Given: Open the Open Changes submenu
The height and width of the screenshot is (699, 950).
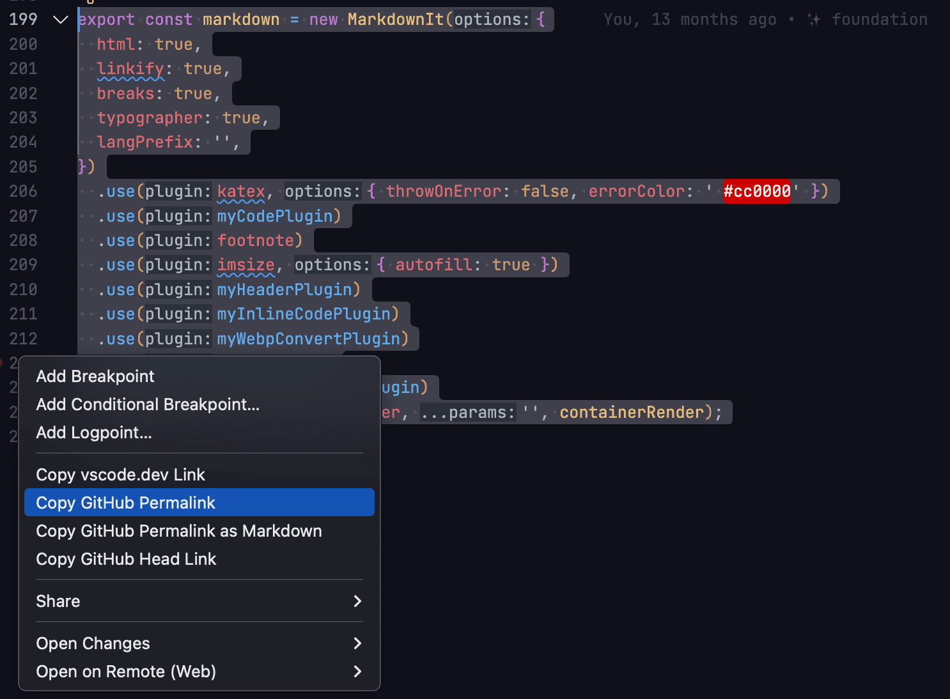Looking at the screenshot, I should (357, 643).
